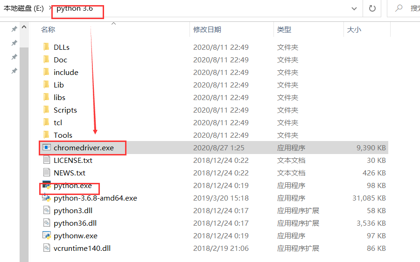
Task: Open the address bar history dropdown
Action: pyautogui.click(x=354, y=8)
